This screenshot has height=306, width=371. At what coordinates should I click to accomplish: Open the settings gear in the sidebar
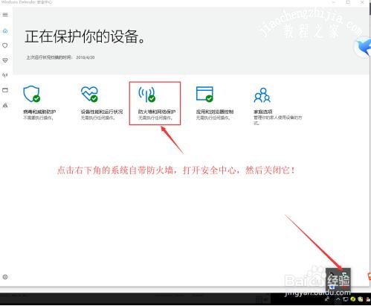[5, 277]
